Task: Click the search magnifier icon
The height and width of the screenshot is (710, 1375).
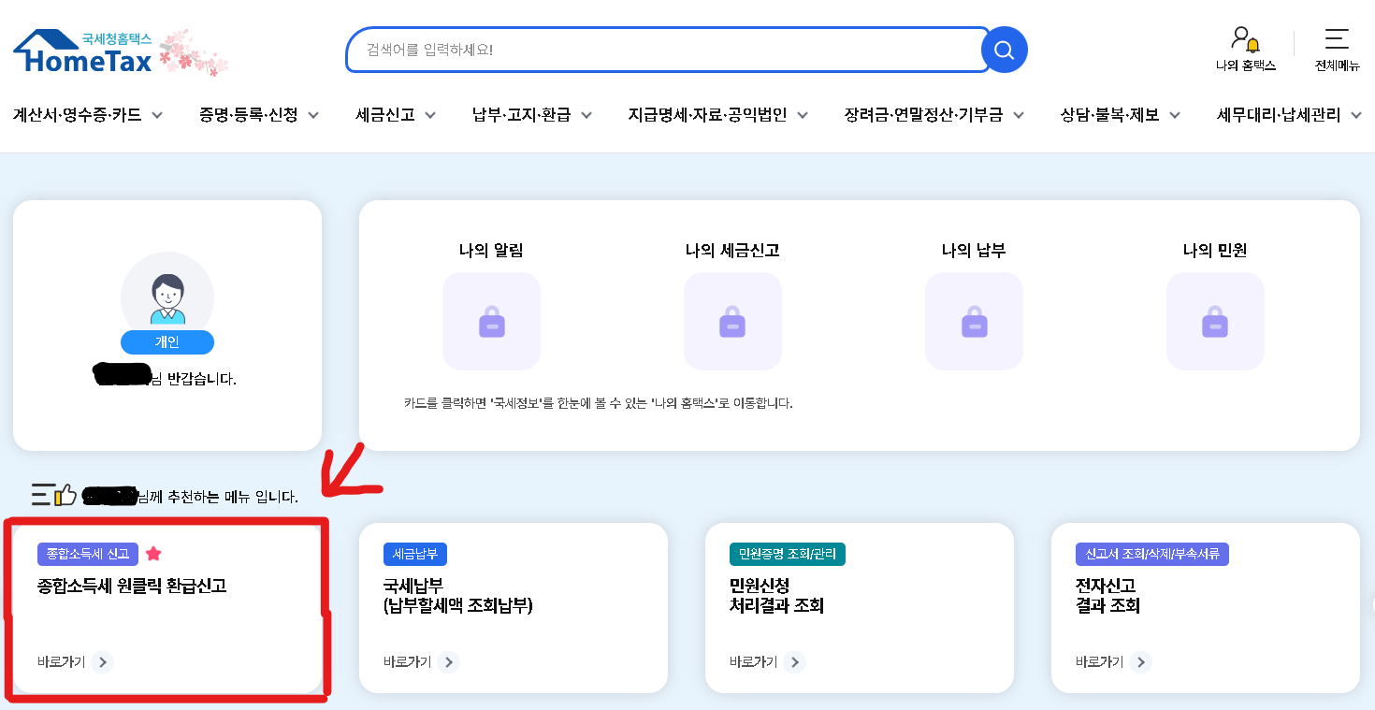Action: 1004,50
